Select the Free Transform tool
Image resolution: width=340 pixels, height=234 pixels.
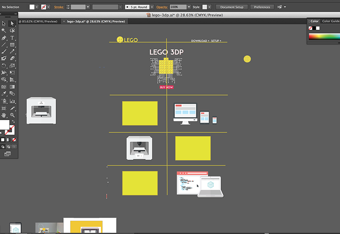(12, 73)
